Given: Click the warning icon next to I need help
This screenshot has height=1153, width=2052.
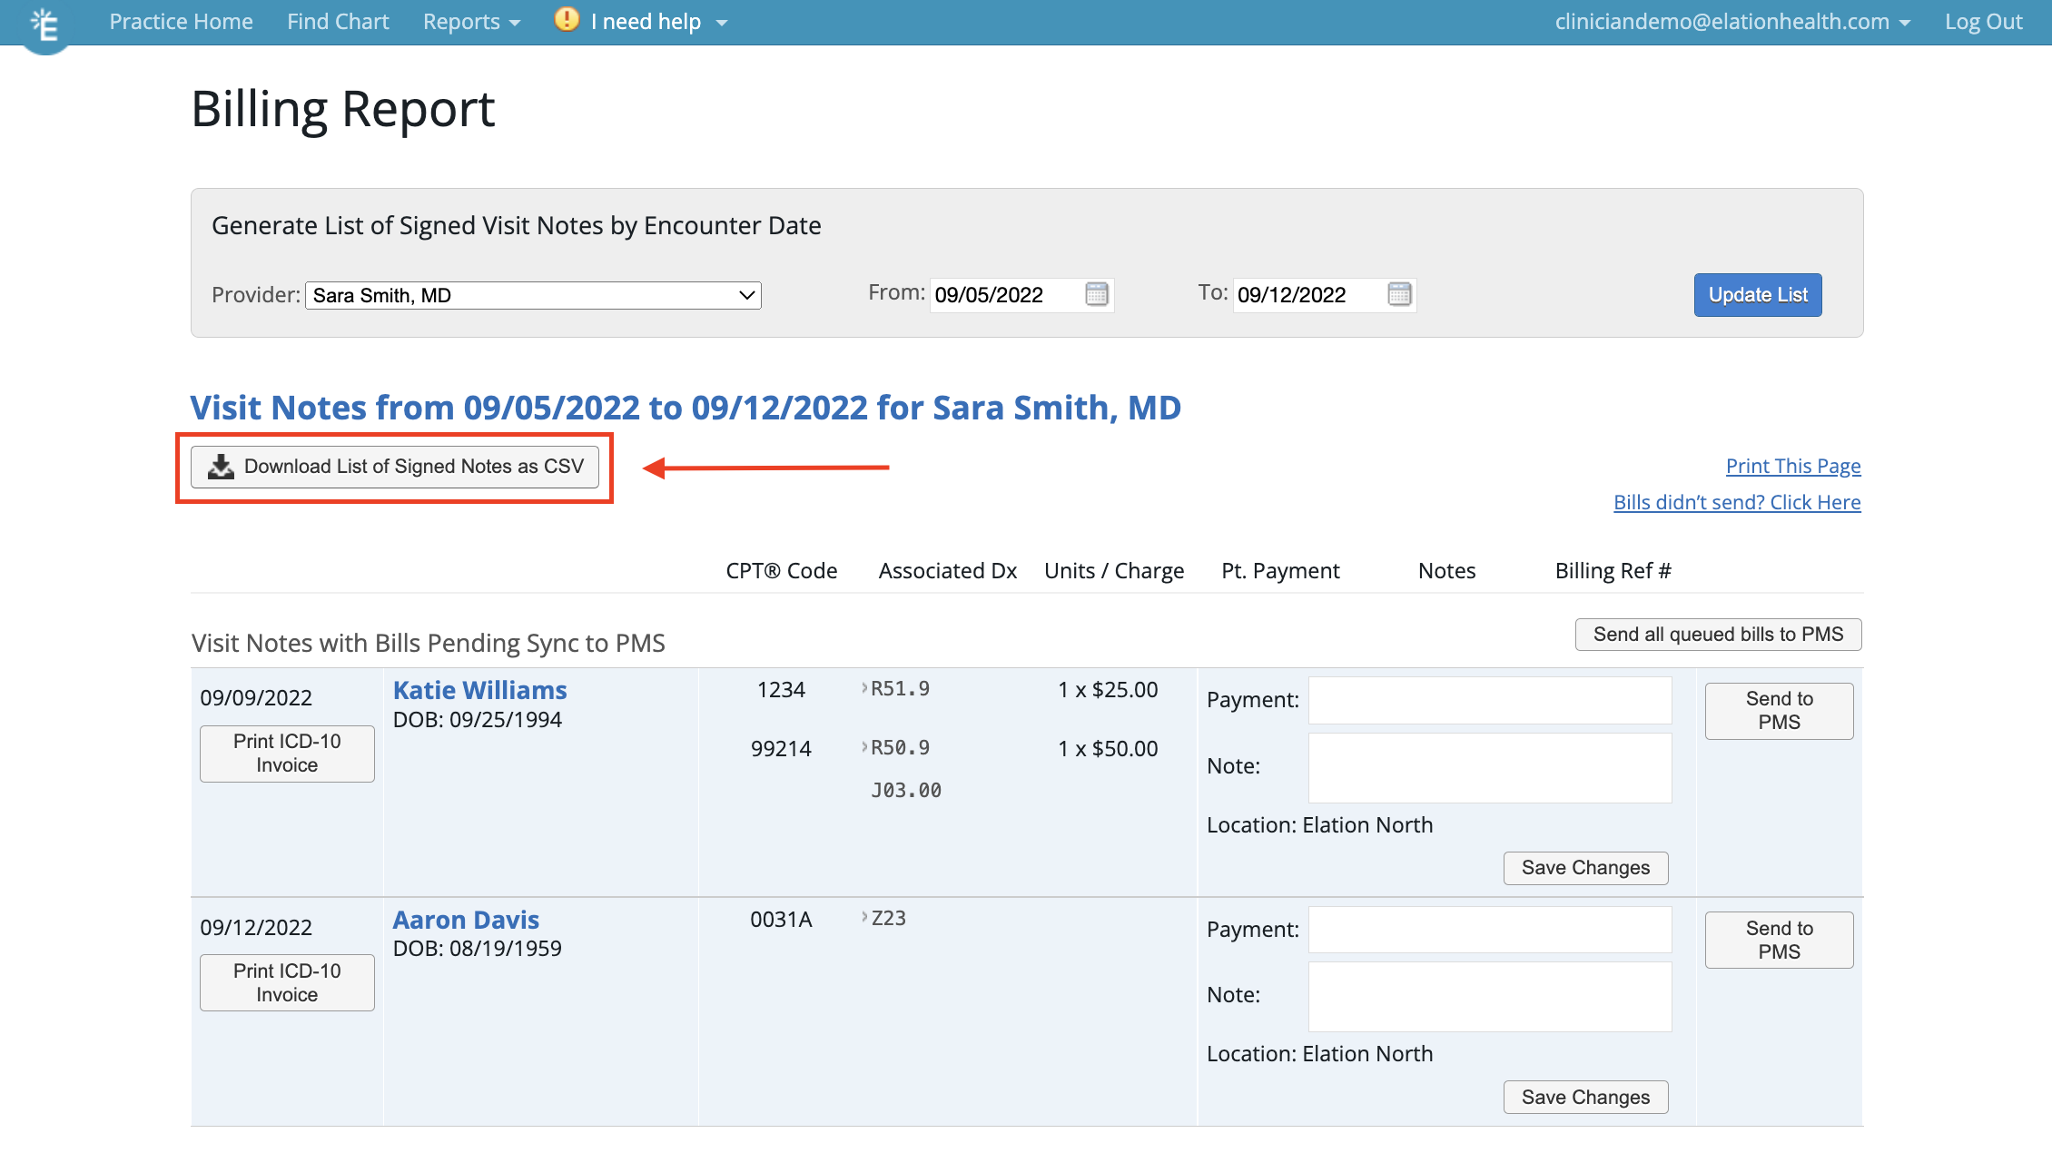Looking at the screenshot, I should pos(565,19).
